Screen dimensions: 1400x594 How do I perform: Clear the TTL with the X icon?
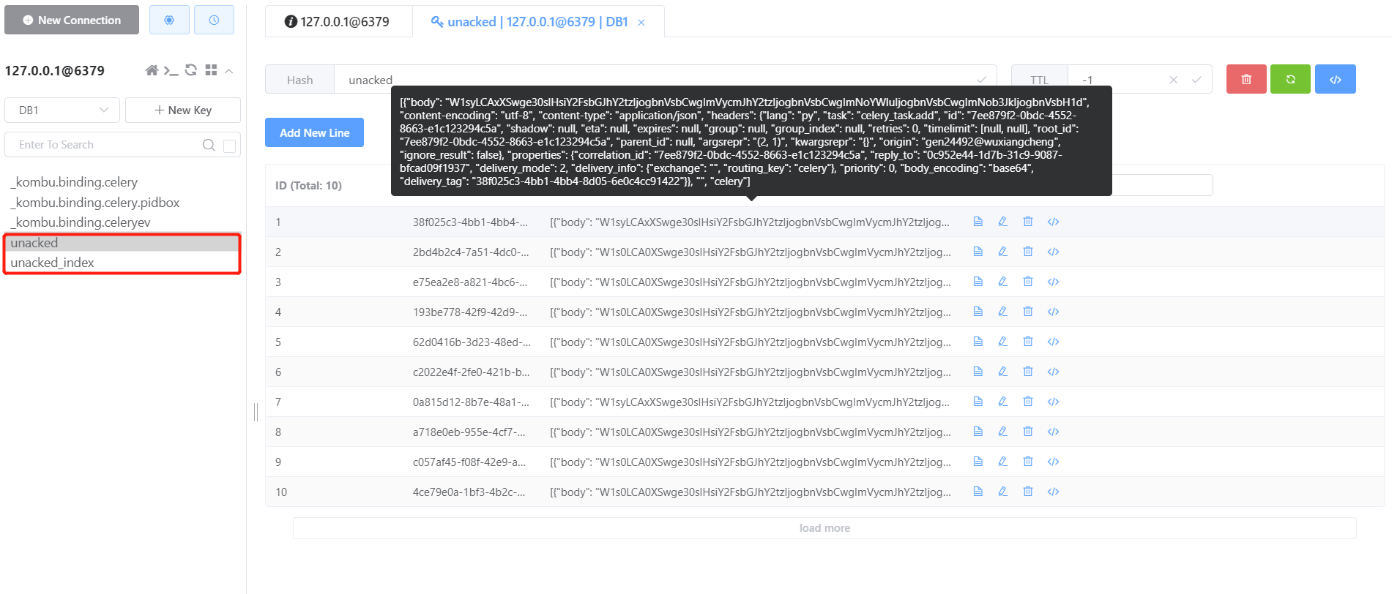(1174, 80)
